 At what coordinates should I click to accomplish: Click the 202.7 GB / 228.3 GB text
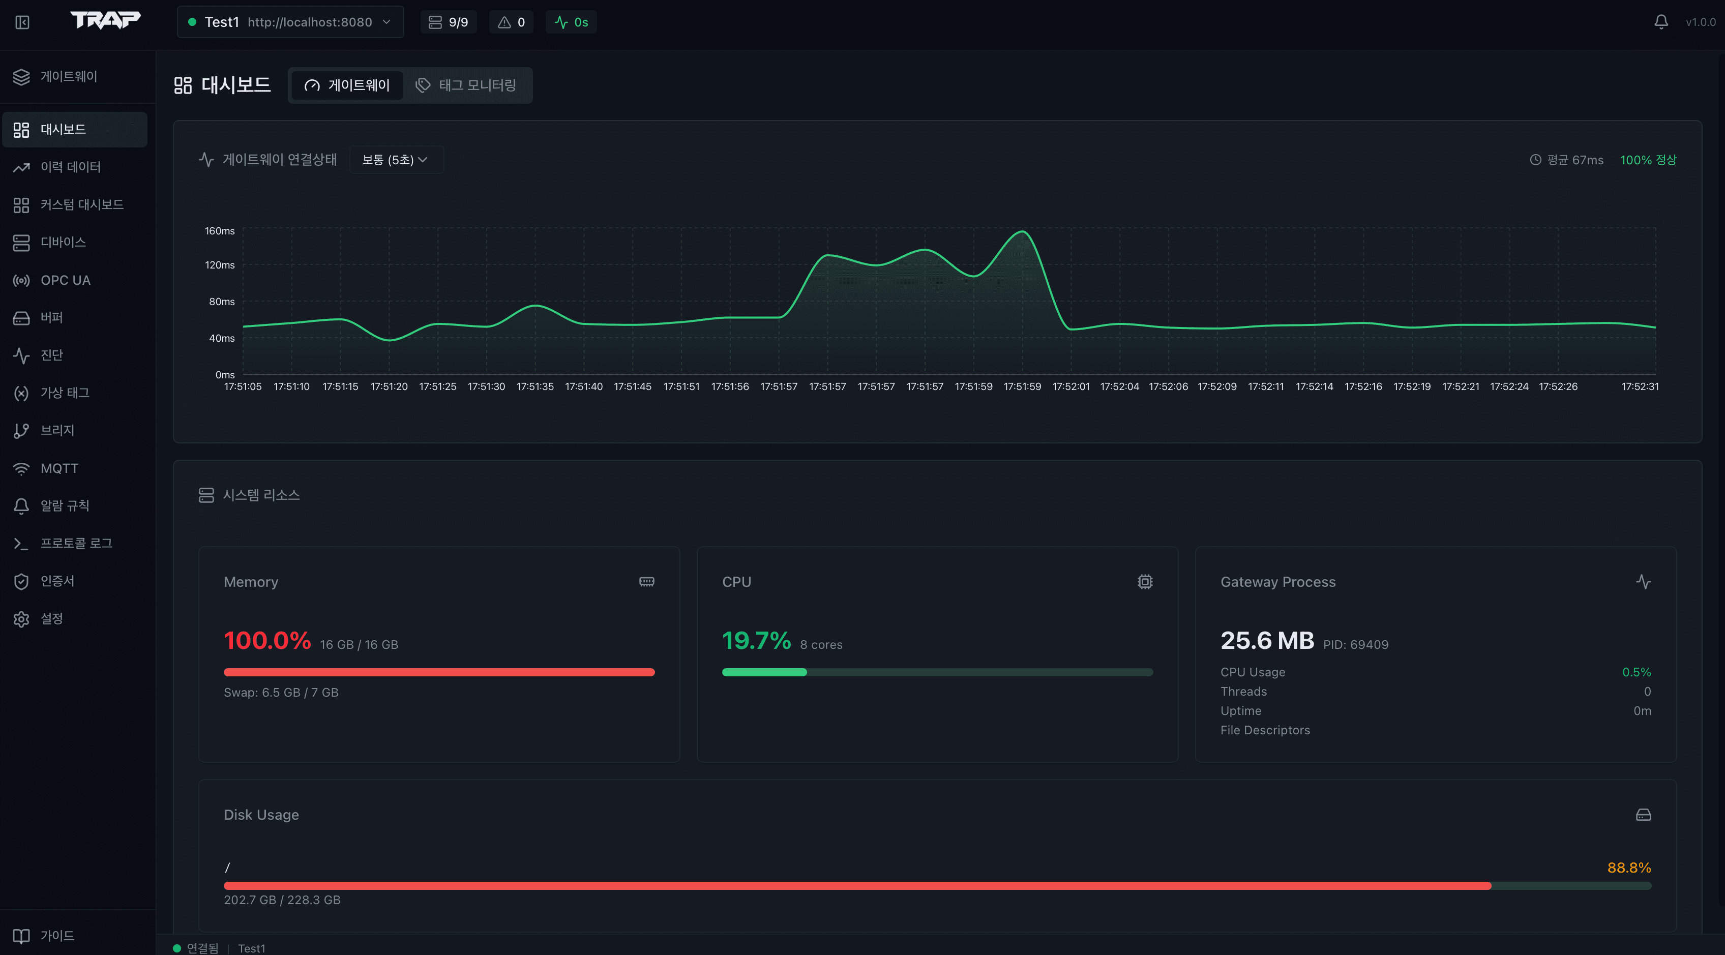coord(282,900)
